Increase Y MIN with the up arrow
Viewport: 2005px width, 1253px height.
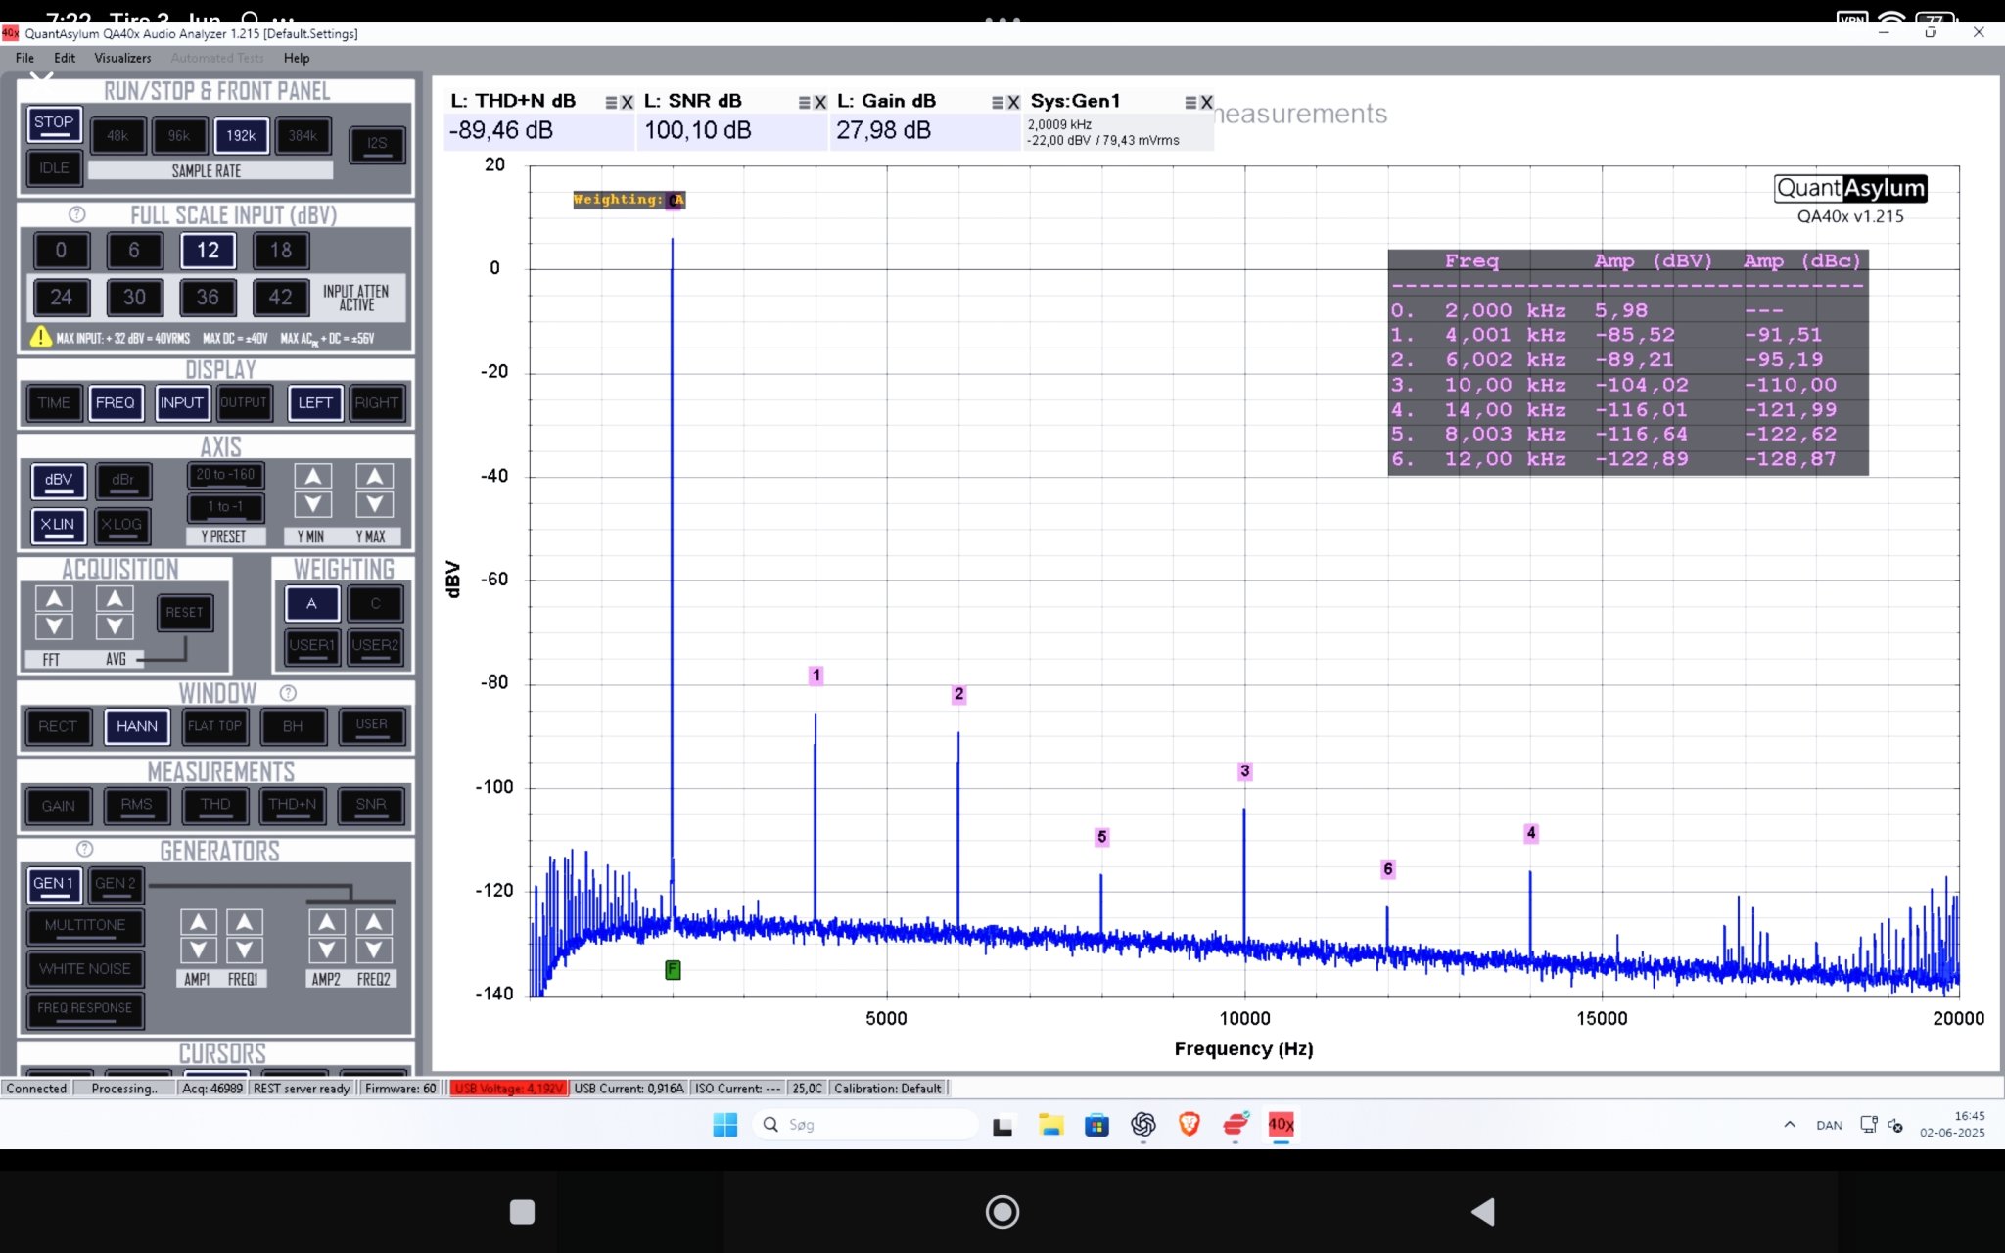(x=312, y=477)
